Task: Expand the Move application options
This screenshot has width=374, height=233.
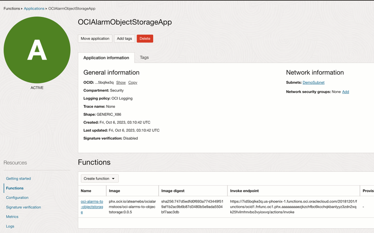Action: tap(95, 39)
